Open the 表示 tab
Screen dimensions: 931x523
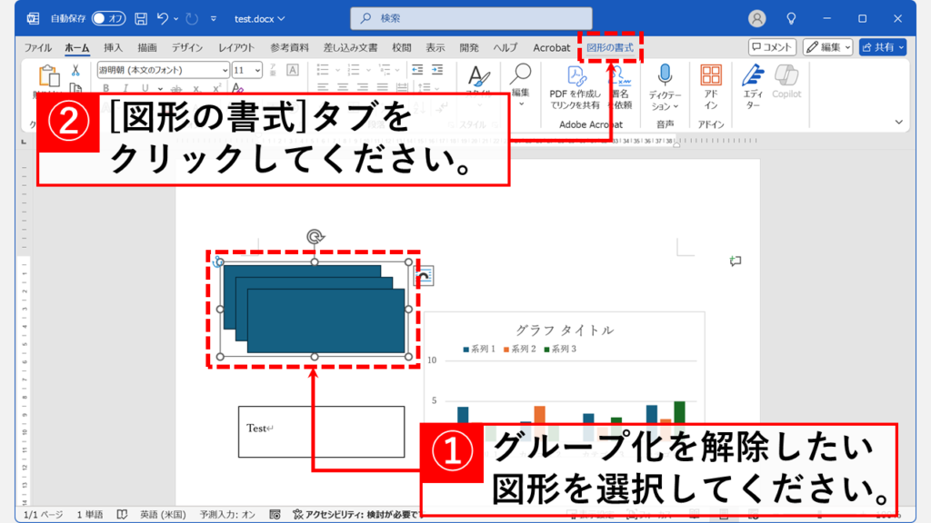click(x=435, y=47)
